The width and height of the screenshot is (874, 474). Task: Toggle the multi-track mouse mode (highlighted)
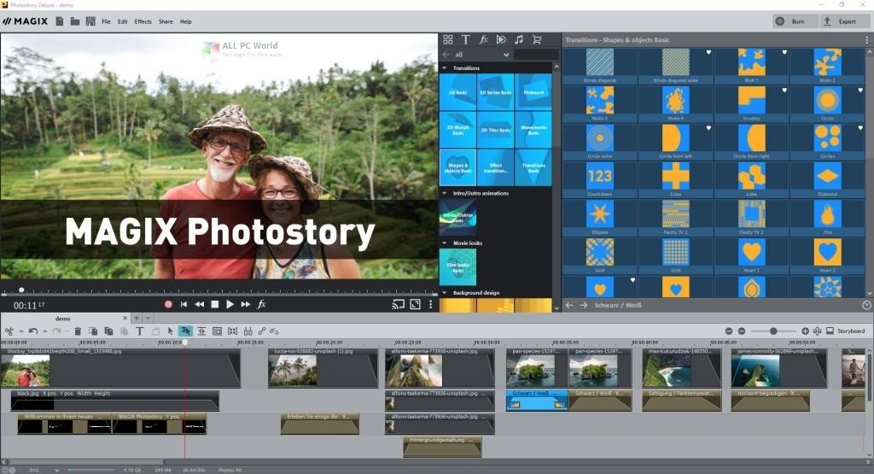tap(185, 331)
